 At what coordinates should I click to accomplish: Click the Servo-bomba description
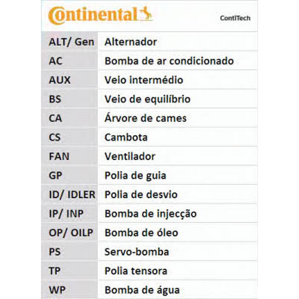coord(136,252)
